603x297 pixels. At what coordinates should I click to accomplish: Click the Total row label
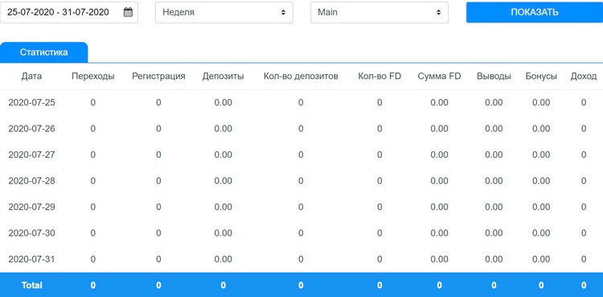(x=31, y=286)
